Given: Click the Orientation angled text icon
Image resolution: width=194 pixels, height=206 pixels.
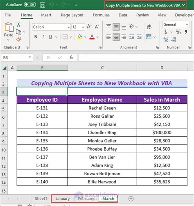Looking at the screenshot, I should click(x=132, y=27).
